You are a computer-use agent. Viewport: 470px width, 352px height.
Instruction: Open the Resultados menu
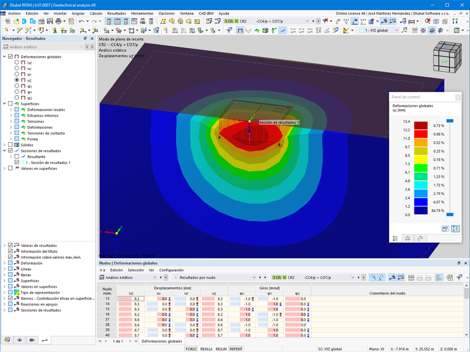coord(117,14)
